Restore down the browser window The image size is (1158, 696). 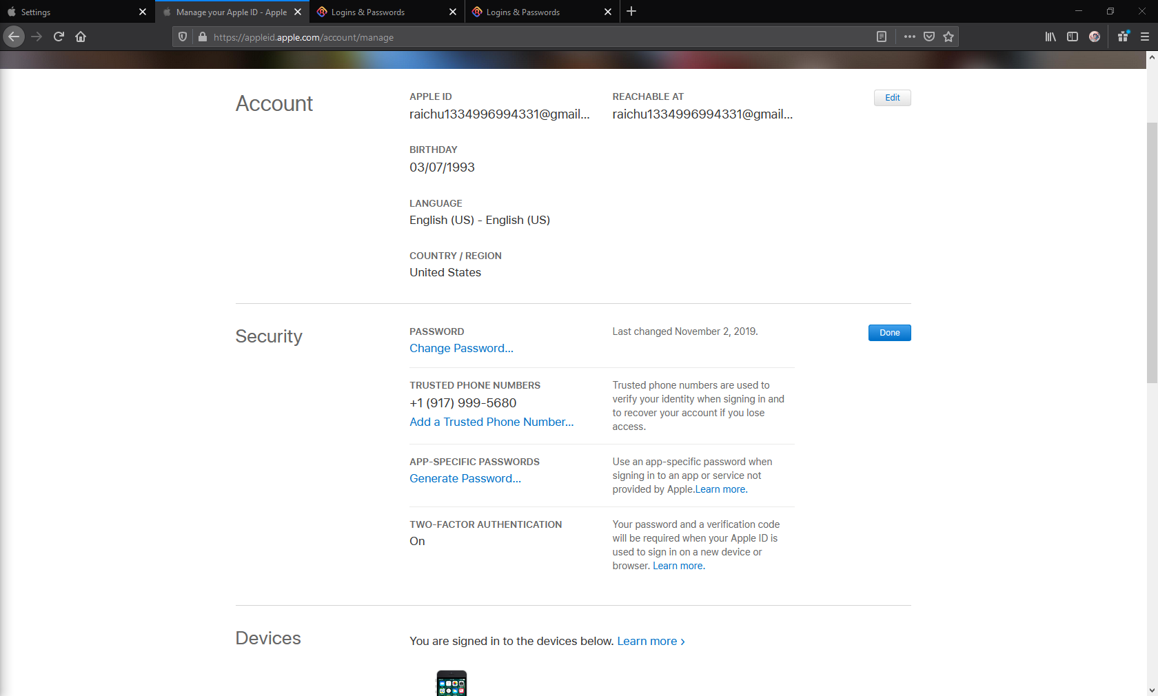coord(1110,11)
